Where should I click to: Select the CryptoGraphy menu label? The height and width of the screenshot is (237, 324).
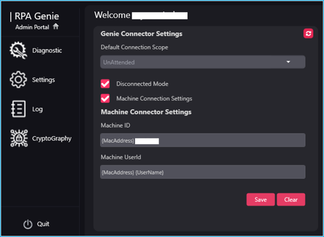pos(52,139)
